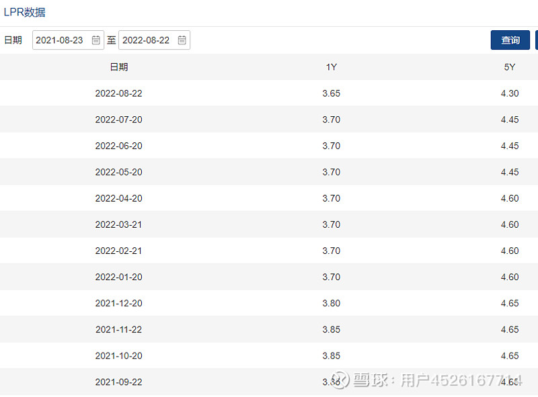Click 1Y value 3.70 in 2022-07-20 row
Image resolution: width=538 pixels, height=397 pixels.
click(x=331, y=120)
